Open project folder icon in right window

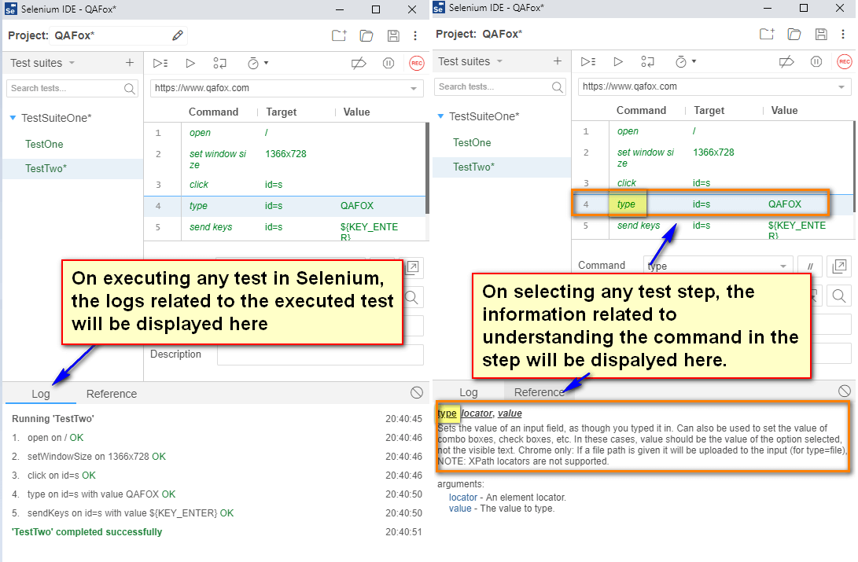[794, 34]
